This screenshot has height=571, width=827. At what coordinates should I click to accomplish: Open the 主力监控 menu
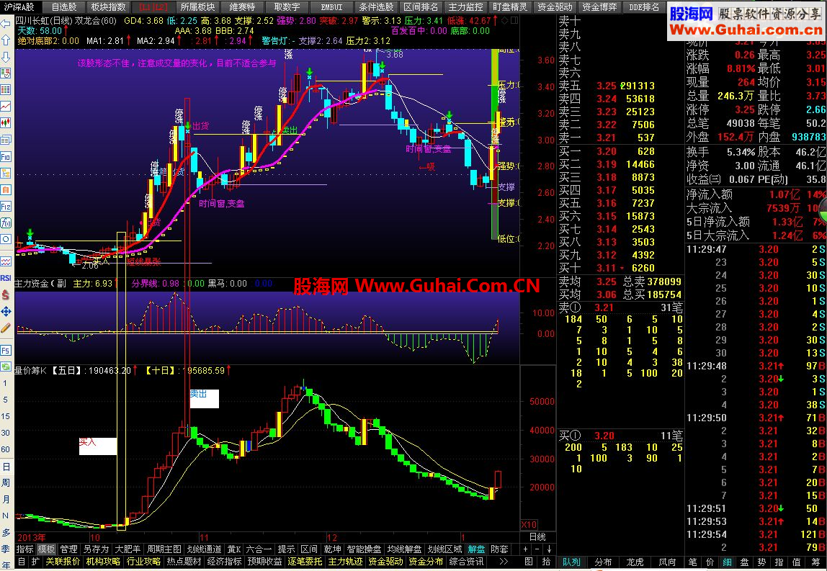(465, 7)
